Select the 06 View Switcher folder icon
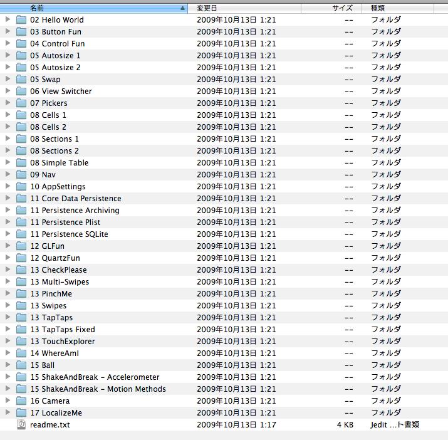The width and height of the screenshot is (448, 440). click(21, 92)
